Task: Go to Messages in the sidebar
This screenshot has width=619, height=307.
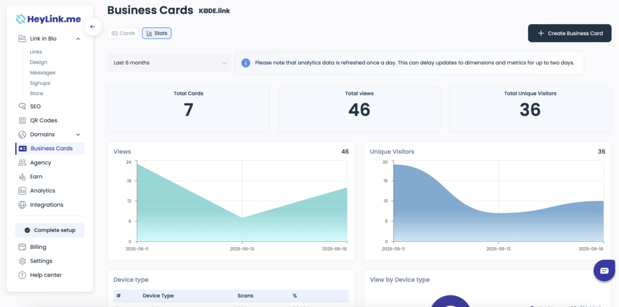Action: click(x=43, y=73)
